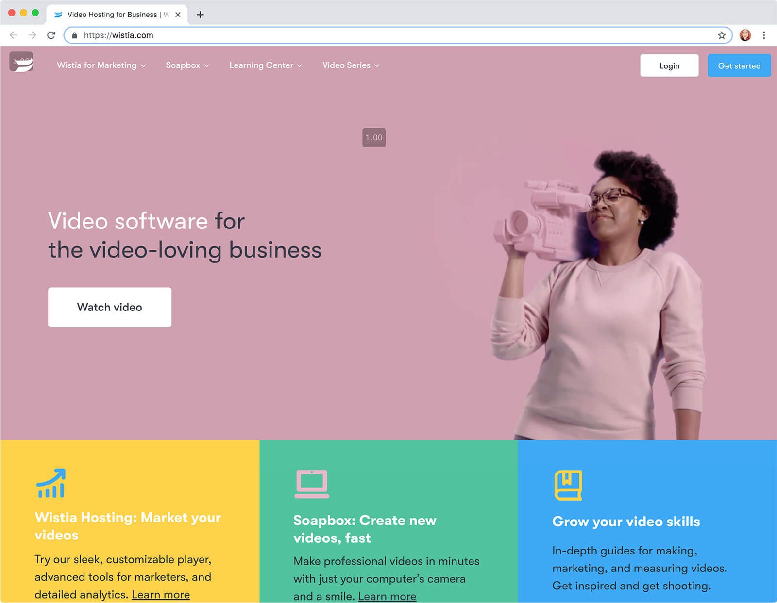Go back with the arrow icon

tap(14, 35)
